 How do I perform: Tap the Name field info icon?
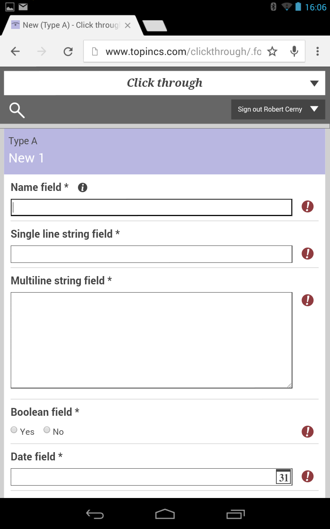click(82, 188)
